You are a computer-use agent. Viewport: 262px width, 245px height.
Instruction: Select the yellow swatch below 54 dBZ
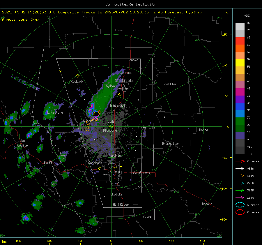[240, 63]
